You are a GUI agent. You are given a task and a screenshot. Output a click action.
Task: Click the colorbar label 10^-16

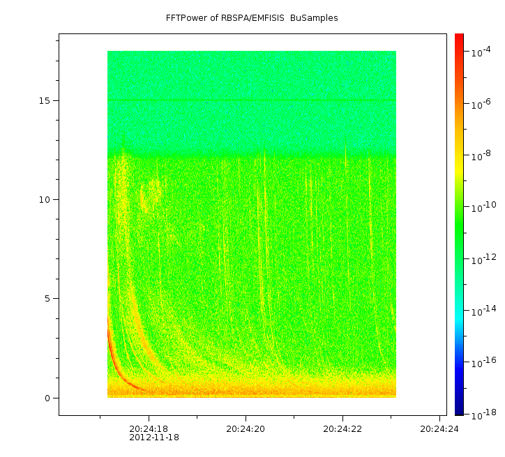coord(483,363)
